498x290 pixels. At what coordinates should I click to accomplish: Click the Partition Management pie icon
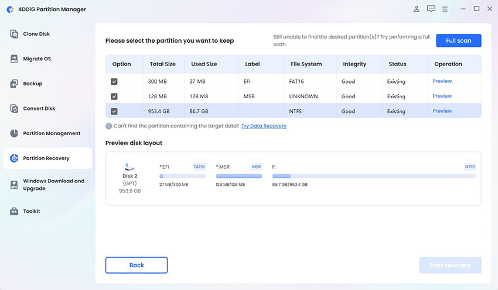tap(14, 133)
